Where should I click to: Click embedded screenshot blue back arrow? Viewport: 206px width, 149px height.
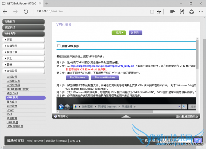point(61,107)
